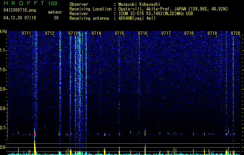The height and width of the screenshot is (155, 244).
Task: Click the 0716 time marker
Action: [x=143, y=33]
